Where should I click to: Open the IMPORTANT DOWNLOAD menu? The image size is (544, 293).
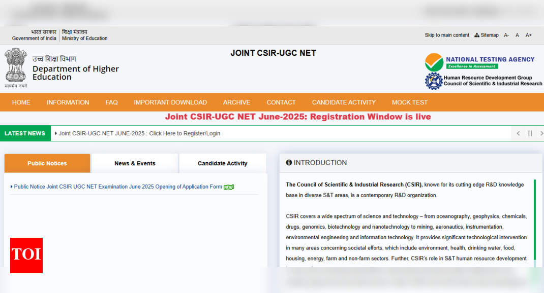click(x=170, y=102)
